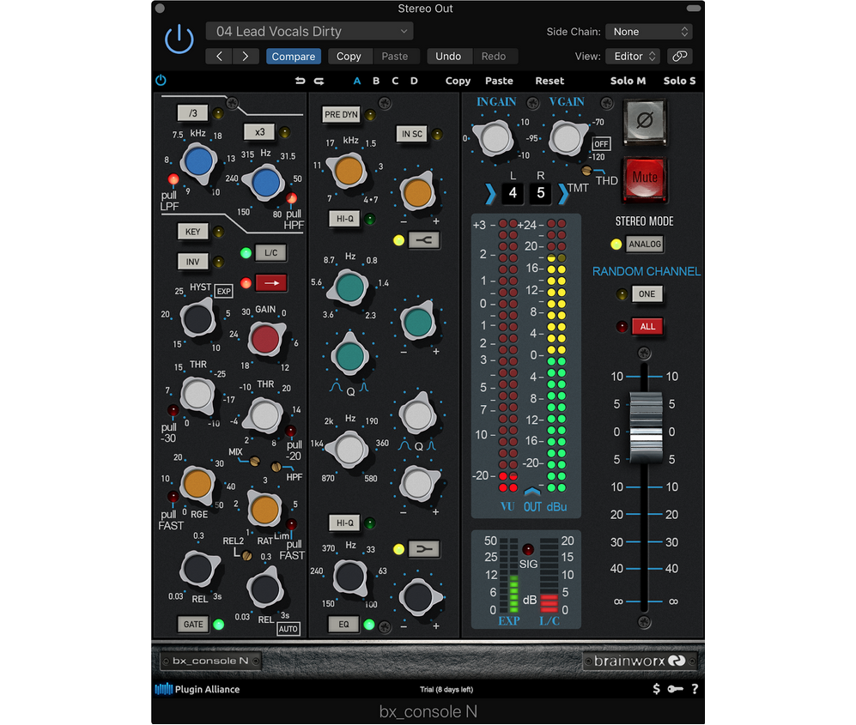This screenshot has width=856, height=725.
Task: Click the Logic header Copy button
Action: tap(349, 56)
